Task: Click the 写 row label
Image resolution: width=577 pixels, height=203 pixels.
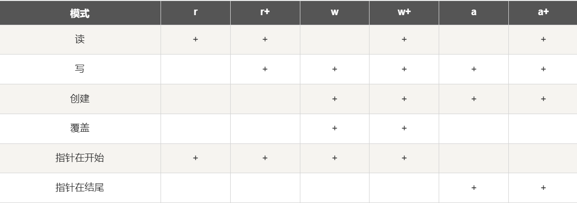Action: click(x=80, y=69)
